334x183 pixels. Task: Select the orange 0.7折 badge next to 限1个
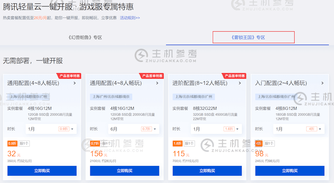pyautogui.click(x=95, y=144)
